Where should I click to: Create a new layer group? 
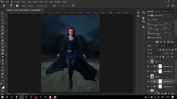165,94
